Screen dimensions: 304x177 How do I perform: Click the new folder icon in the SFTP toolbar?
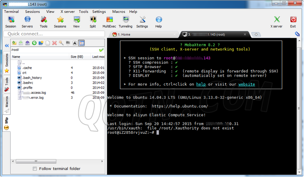tap(41, 43)
